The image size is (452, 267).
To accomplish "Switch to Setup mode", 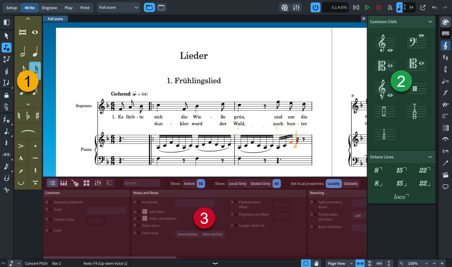I will pos(11,8).
